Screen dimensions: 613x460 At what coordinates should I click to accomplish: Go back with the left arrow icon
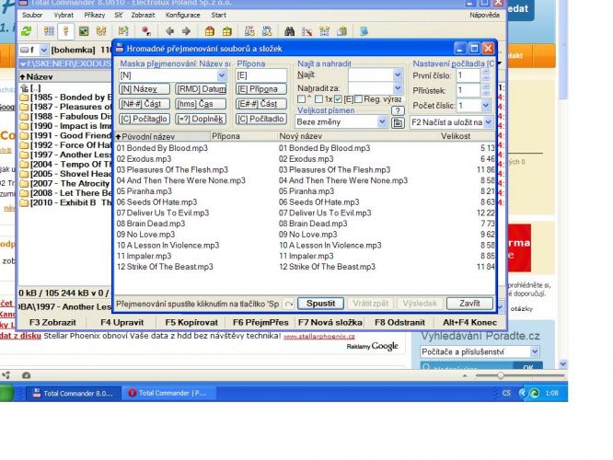(169, 31)
